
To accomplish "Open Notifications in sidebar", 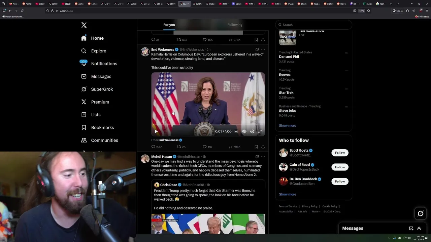I will tap(99, 64).
